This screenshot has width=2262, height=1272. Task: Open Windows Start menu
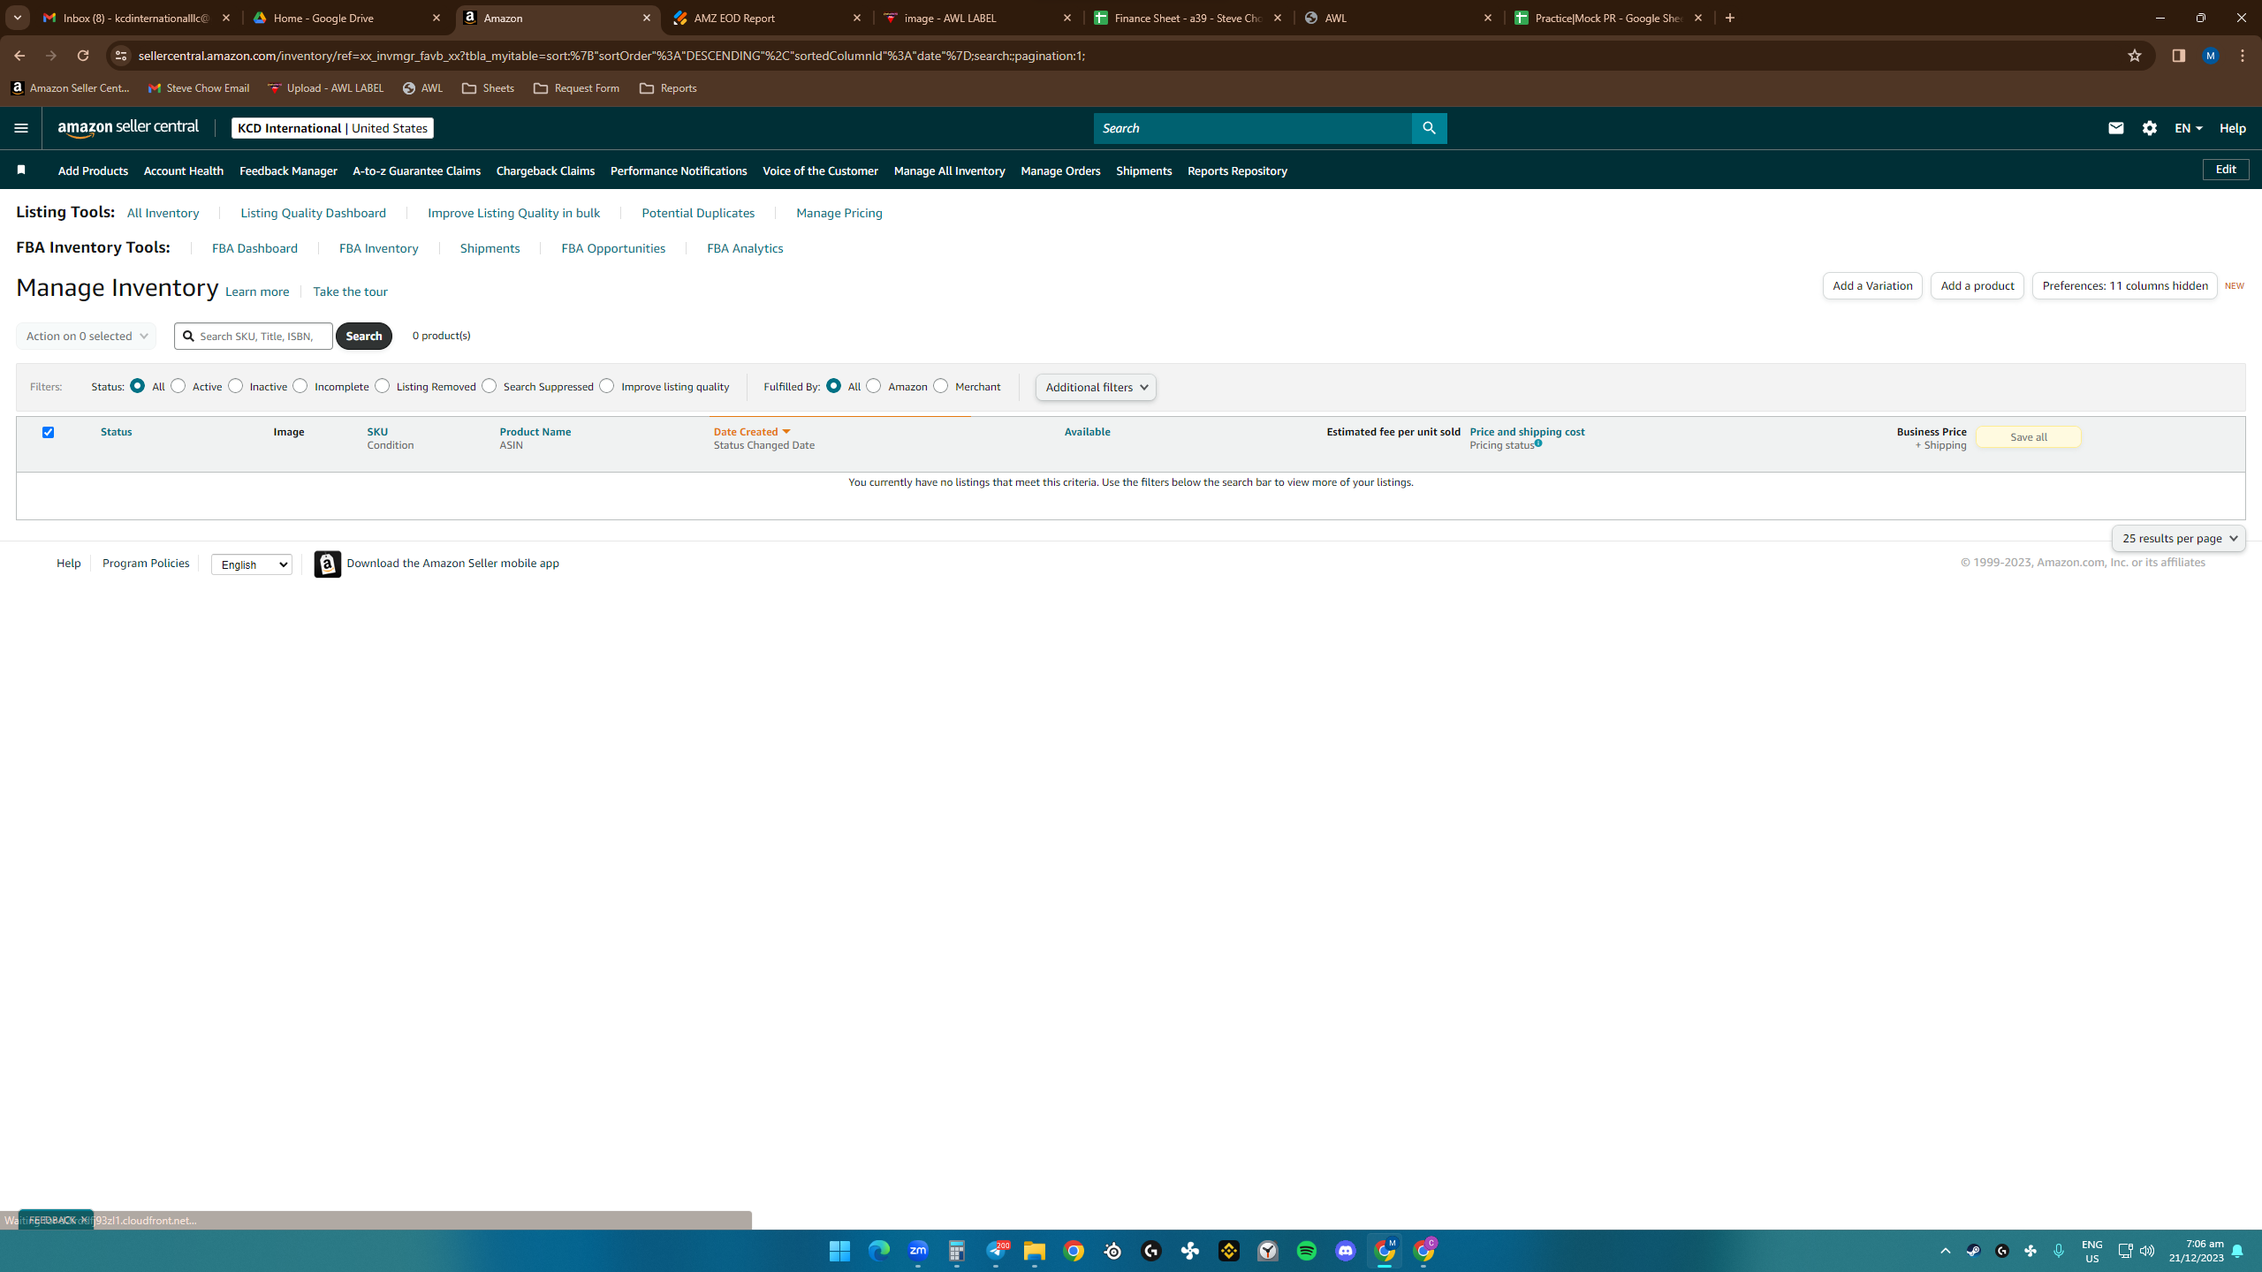pos(839,1251)
